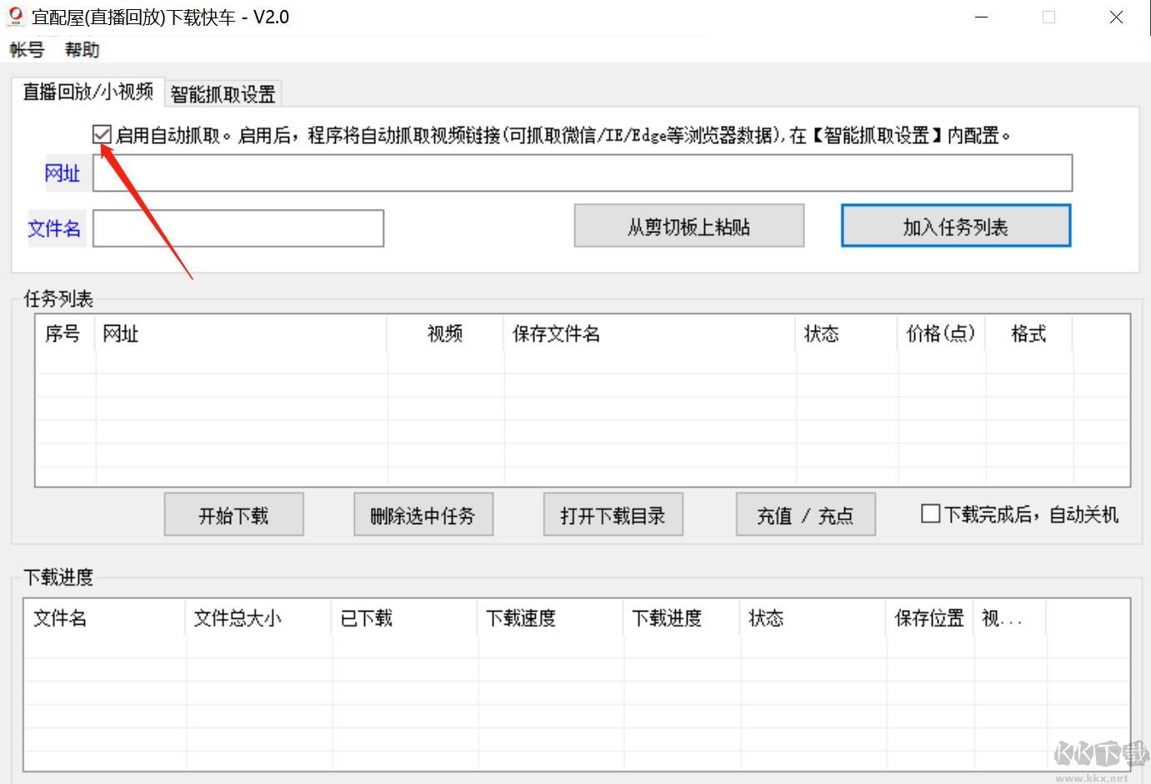Enable the 启用自动抓取 auto-capture checkbox
1151x784 pixels.
click(x=100, y=134)
